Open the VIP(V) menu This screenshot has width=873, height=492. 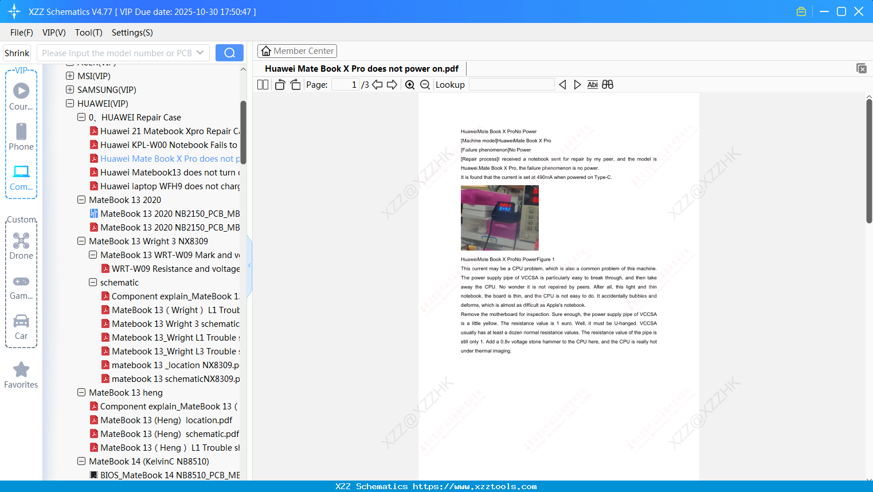[x=54, y=33]
